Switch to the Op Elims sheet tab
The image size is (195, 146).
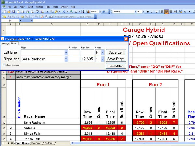[49, 143]
